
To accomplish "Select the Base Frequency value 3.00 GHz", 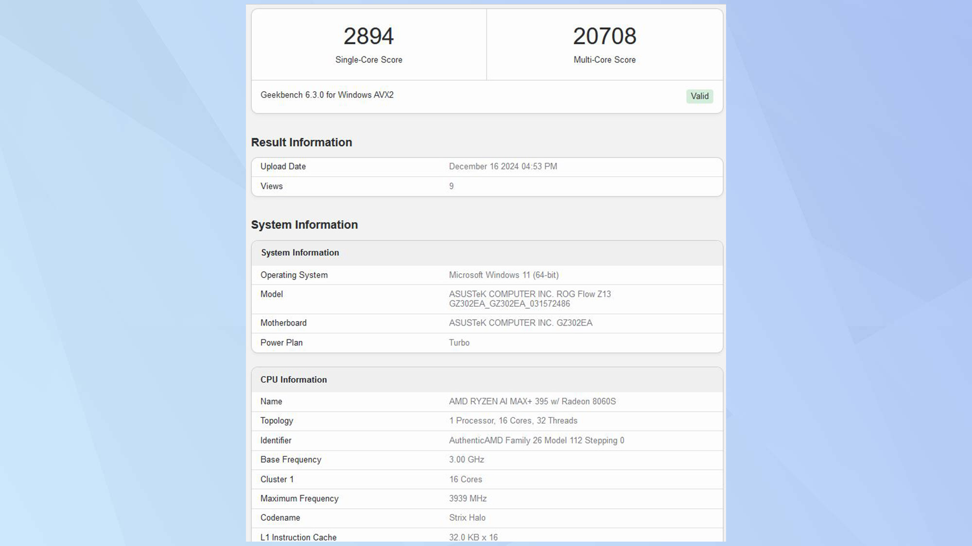I will point(467,460).
